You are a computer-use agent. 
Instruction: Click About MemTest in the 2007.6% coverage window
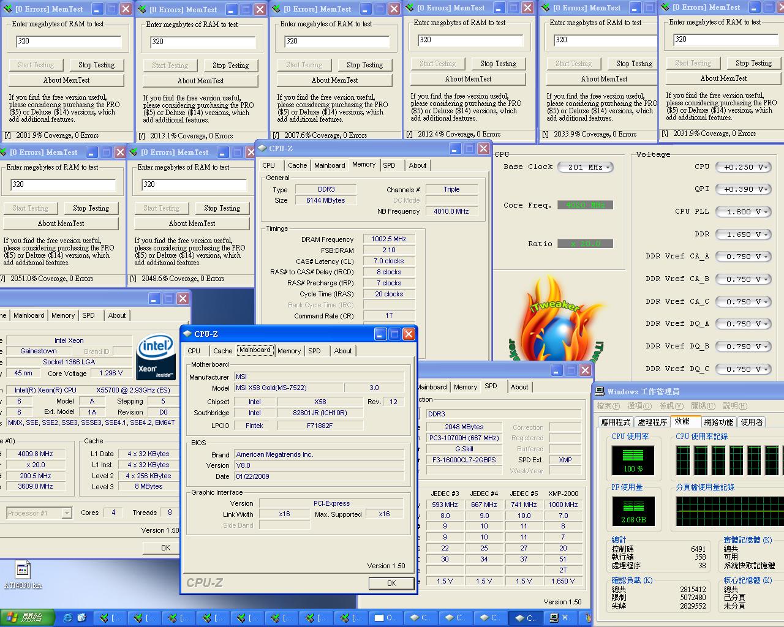(x=334, y=80)
